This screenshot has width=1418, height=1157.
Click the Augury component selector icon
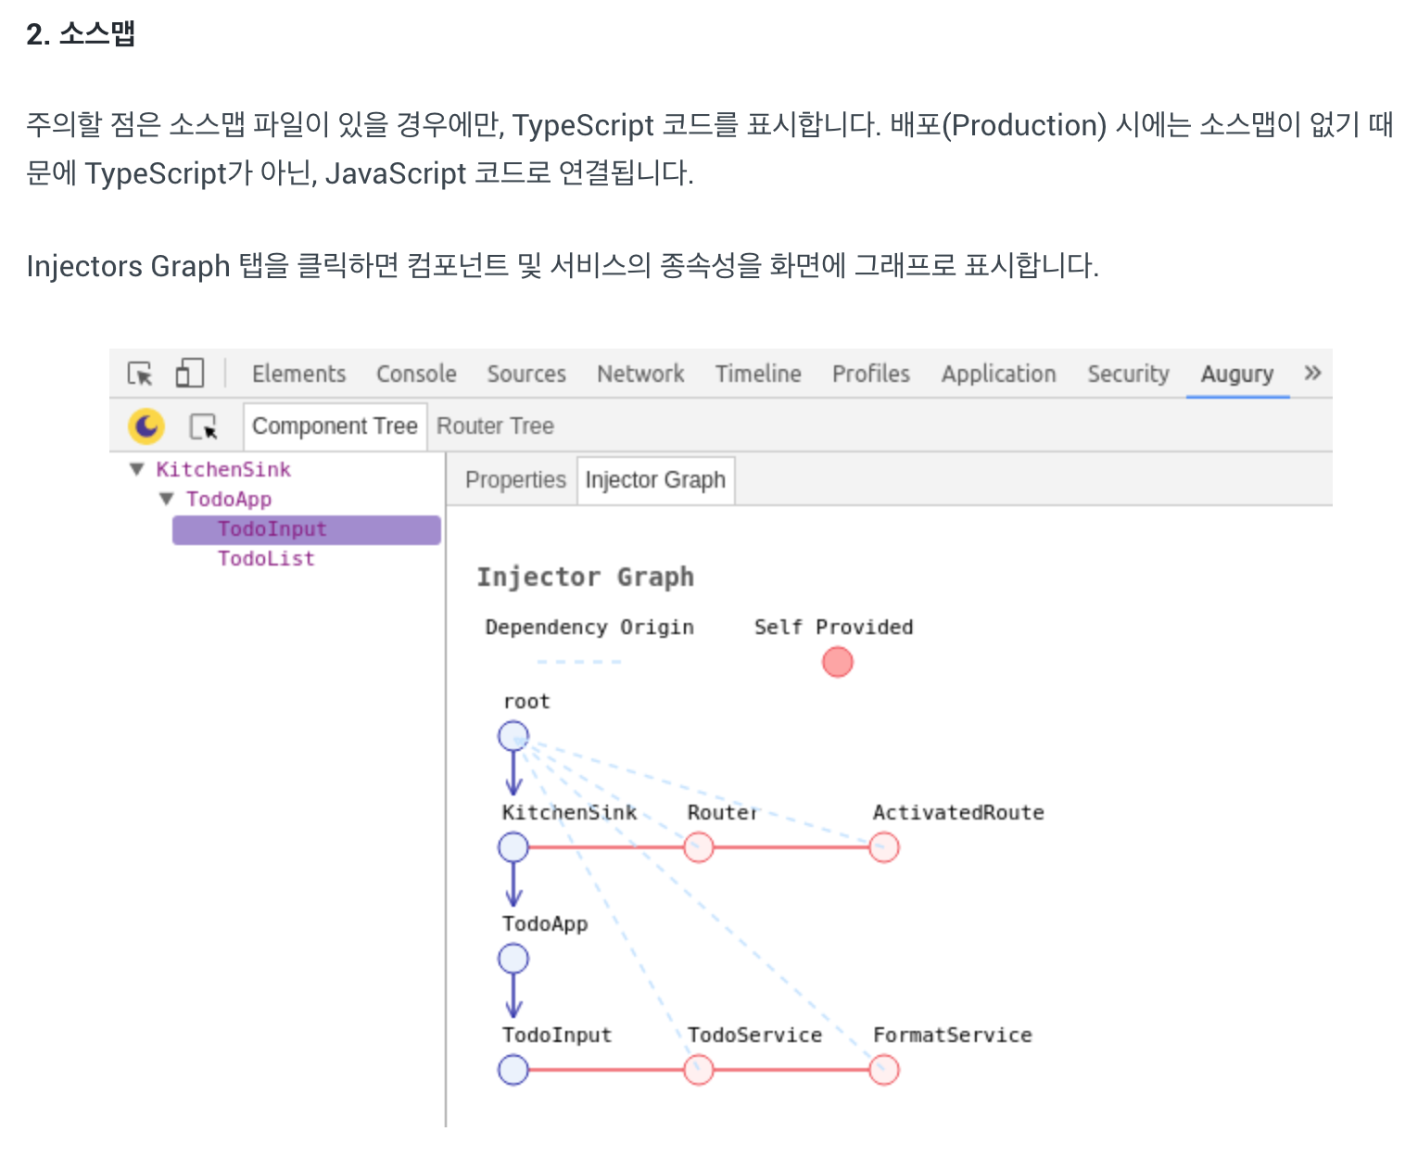click(203, 426)
